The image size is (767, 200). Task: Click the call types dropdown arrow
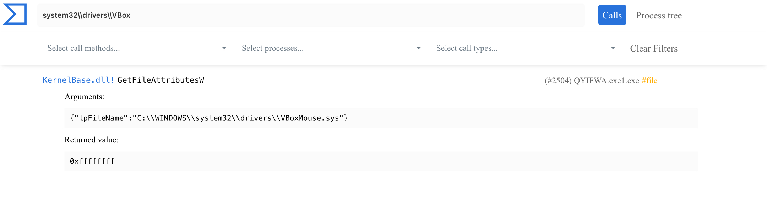613,48
